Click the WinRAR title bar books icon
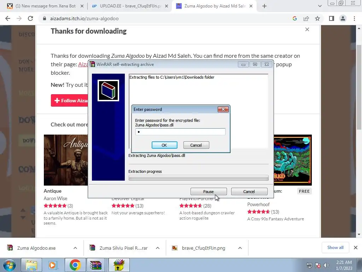 [92, 64]
